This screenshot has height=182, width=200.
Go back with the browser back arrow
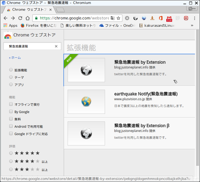pyautogui.click(x=5, y=18)
